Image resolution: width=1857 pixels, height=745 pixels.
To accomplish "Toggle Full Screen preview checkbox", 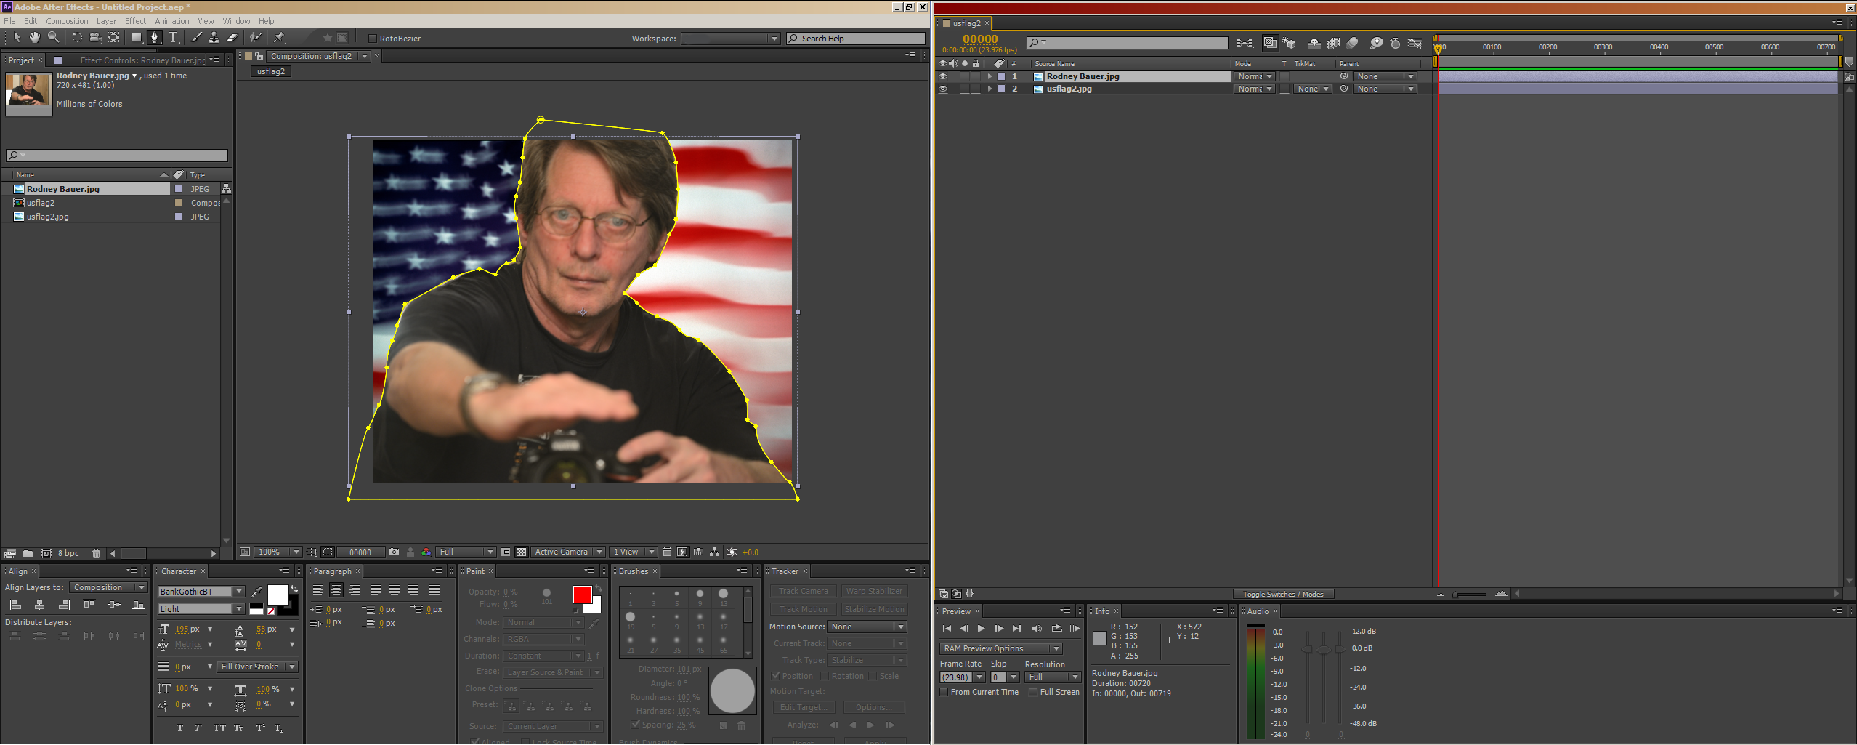I will pos(1033,692).
